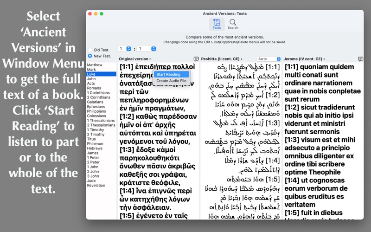371x232 pixels.
Task: Click Peshitta Syriac verse [1:5]
Action: 253,180
